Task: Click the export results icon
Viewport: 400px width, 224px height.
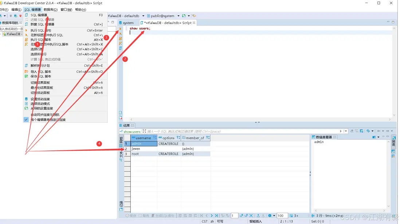Action: point(258,216)
